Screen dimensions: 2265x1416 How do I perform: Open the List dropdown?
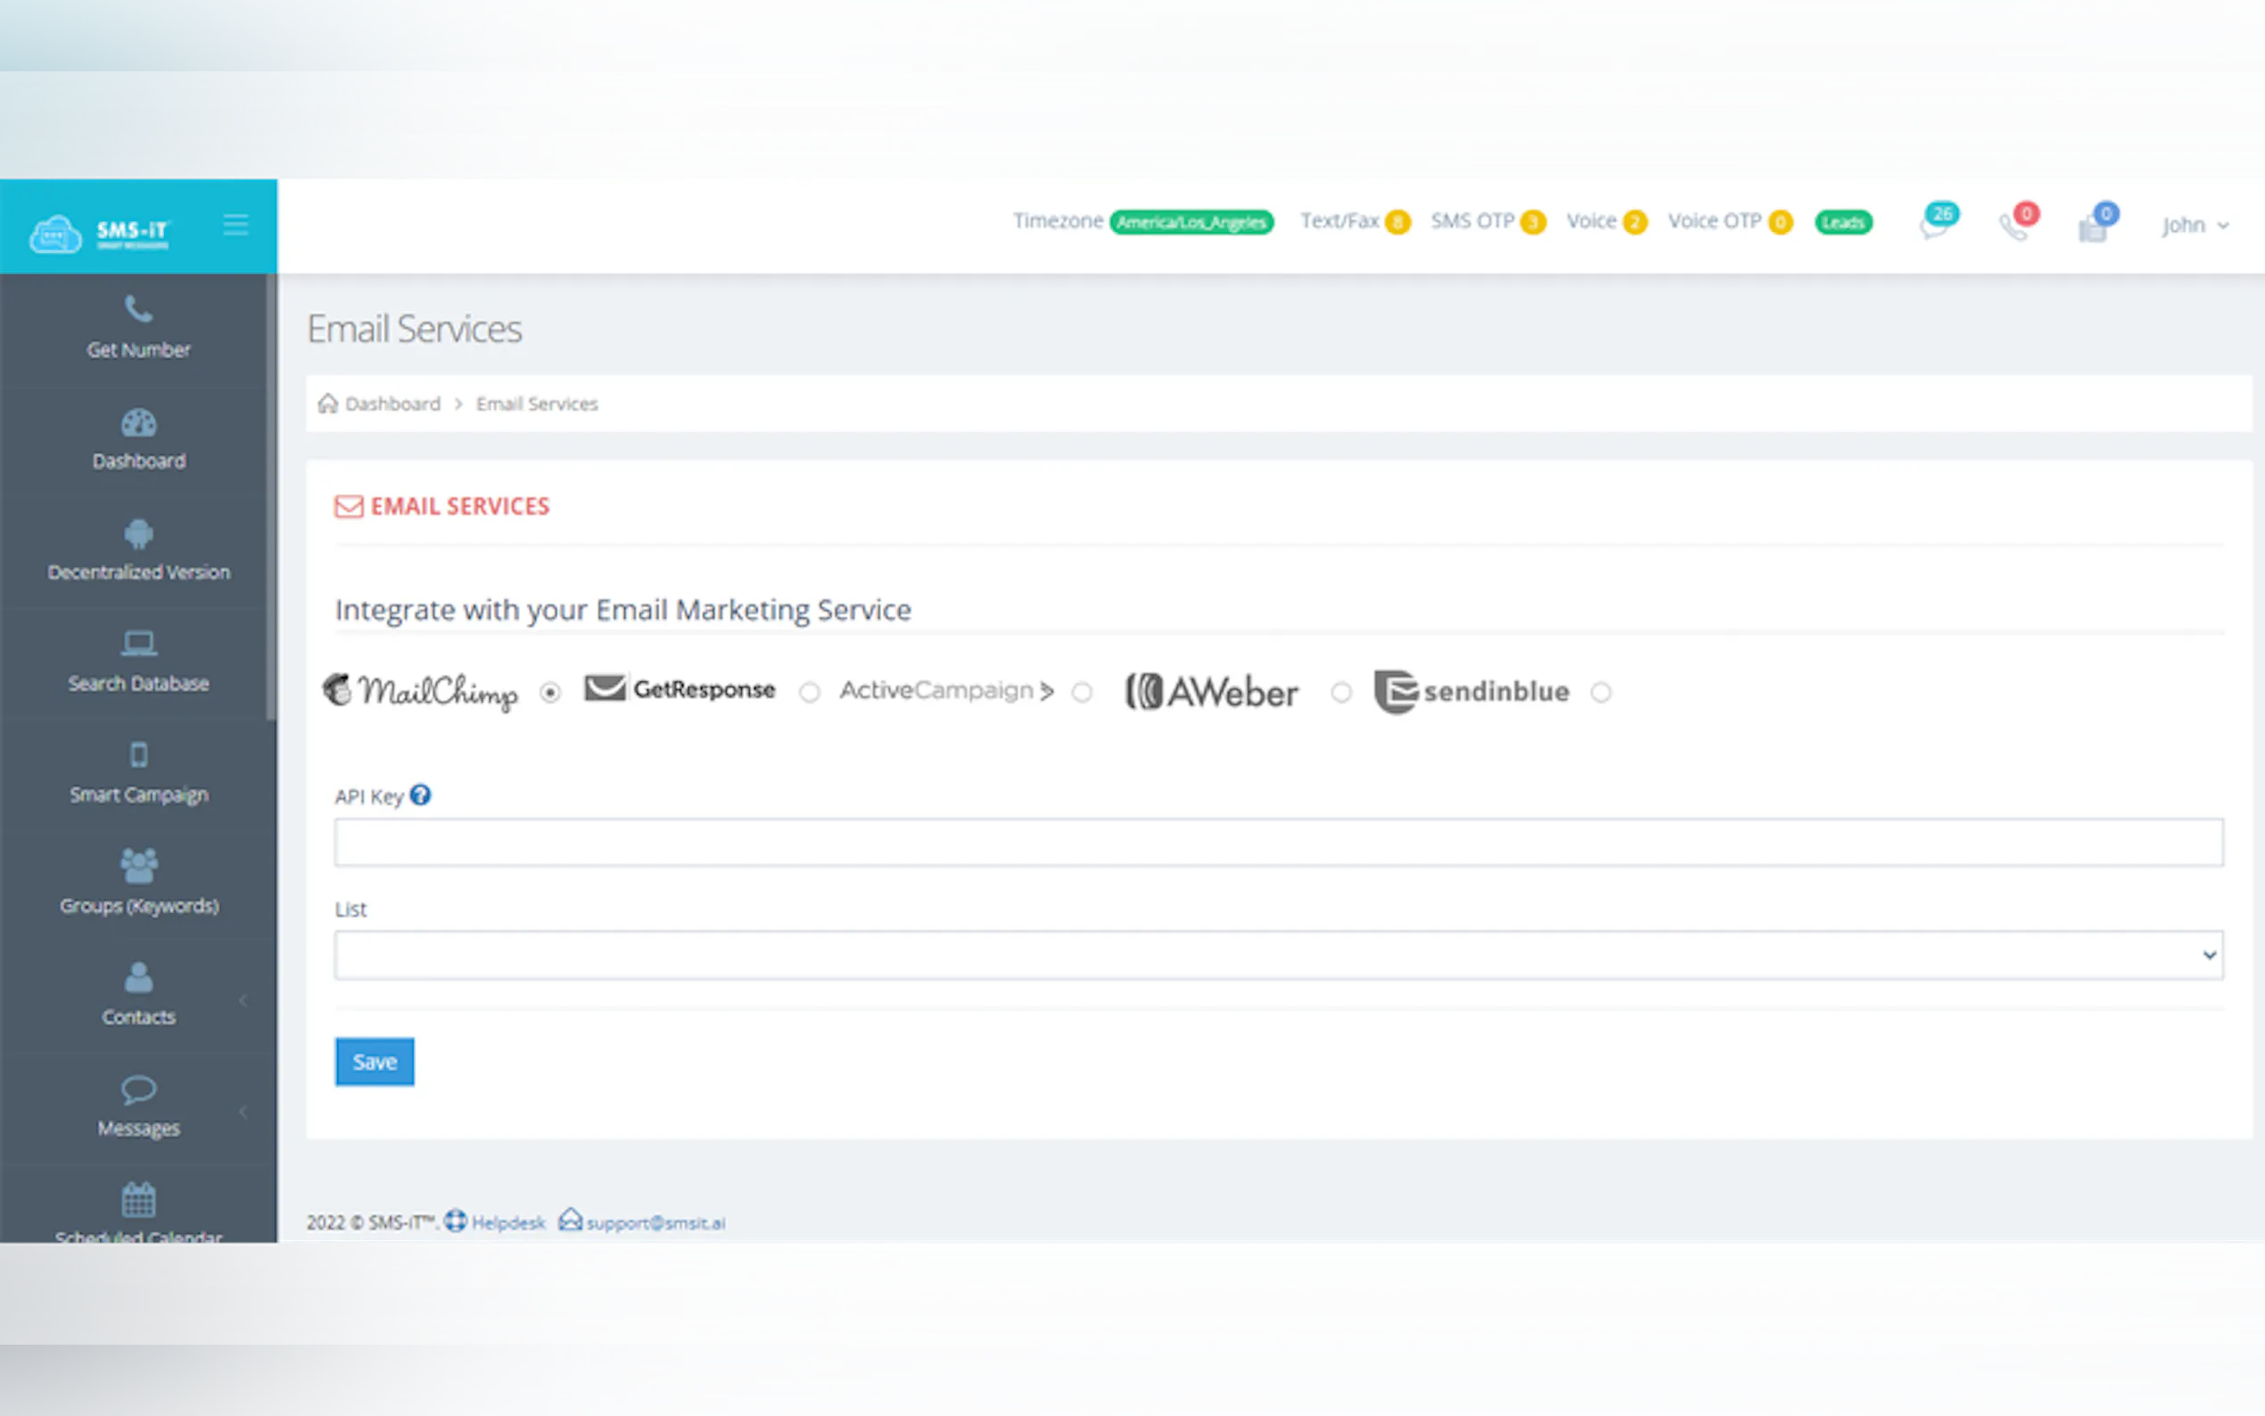tap(1278, 955)
